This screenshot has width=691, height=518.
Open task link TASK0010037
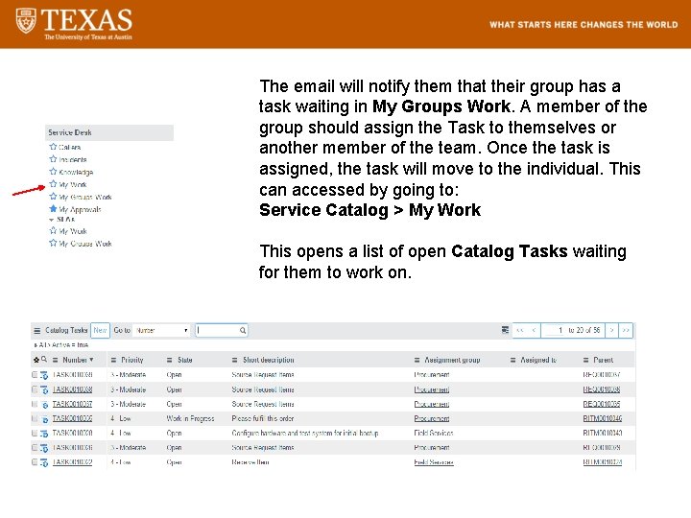(x=72, y=404)
